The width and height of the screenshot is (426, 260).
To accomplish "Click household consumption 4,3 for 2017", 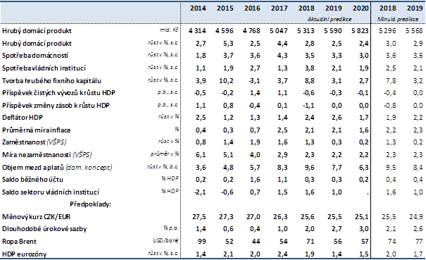I will [x=282, y=56].
